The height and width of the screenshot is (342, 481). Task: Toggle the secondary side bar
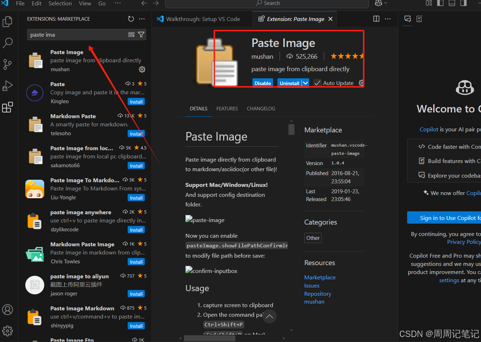tap(463, 3)
